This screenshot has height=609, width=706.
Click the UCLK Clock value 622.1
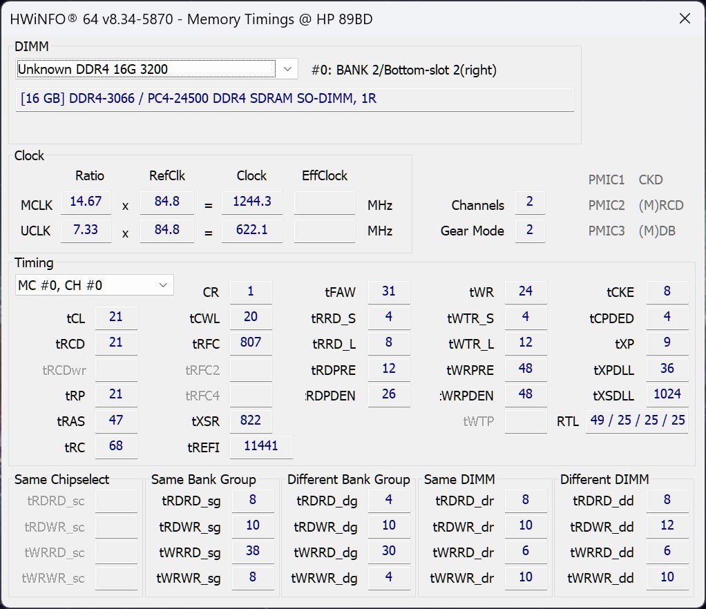[x=251, y=230]
